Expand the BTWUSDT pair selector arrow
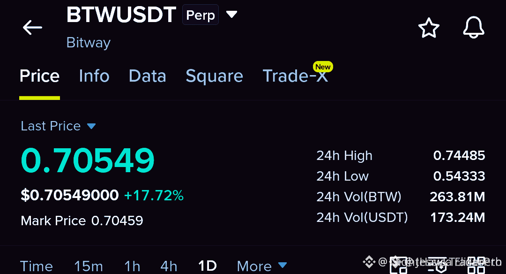506x274 pixels. pyautogui.click(x=232, y=14)
